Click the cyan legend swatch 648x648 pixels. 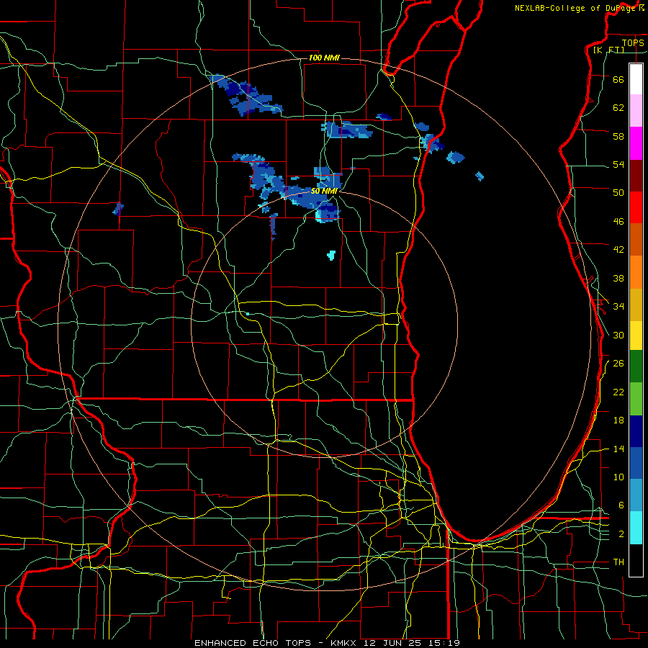(636, 528)
